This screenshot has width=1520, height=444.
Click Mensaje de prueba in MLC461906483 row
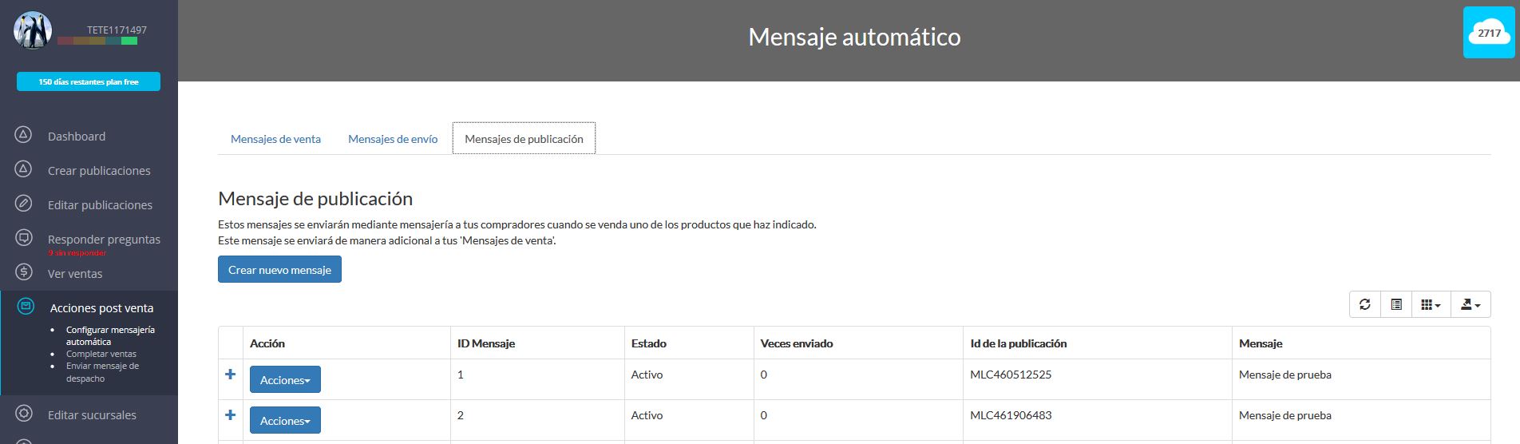point(1285,415)
